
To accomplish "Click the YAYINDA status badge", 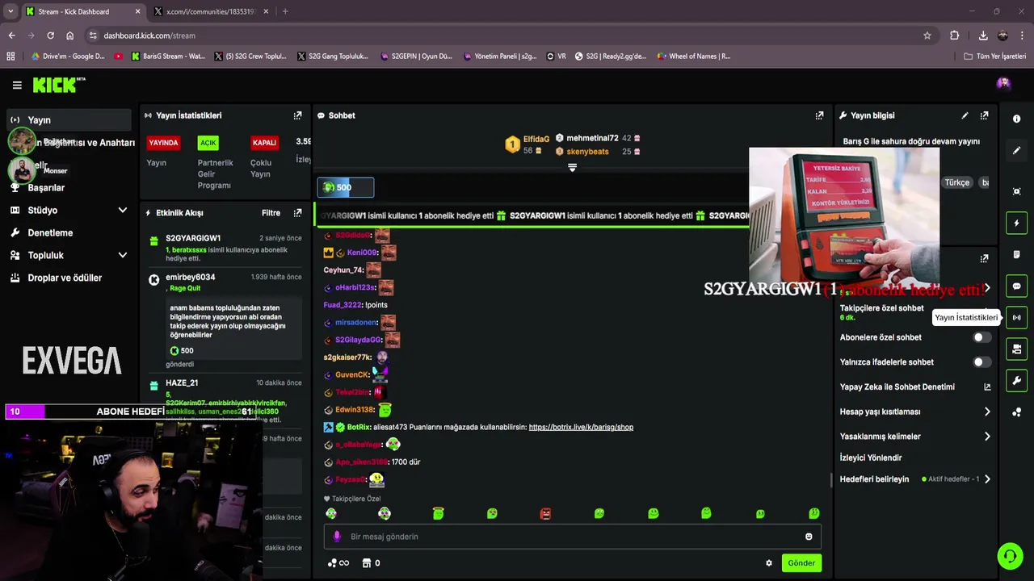I will click(163, 143).
